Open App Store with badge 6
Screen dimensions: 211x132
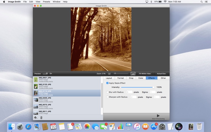pos(154,127)
